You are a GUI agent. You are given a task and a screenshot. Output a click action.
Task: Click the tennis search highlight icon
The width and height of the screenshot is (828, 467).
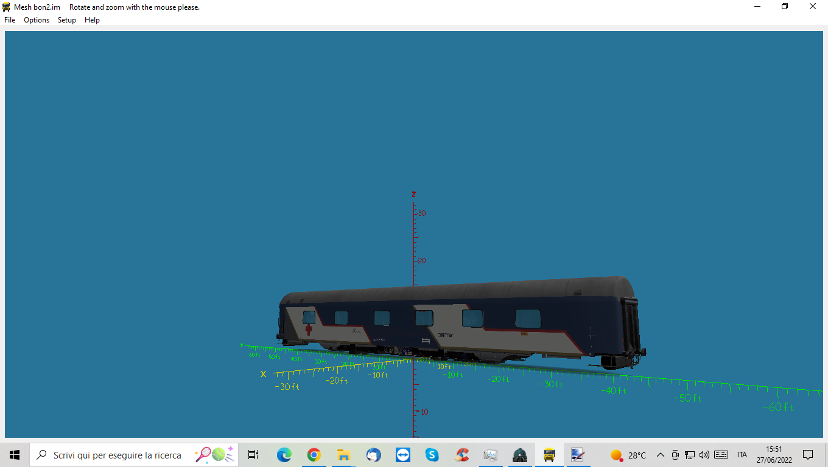point(214,454)
